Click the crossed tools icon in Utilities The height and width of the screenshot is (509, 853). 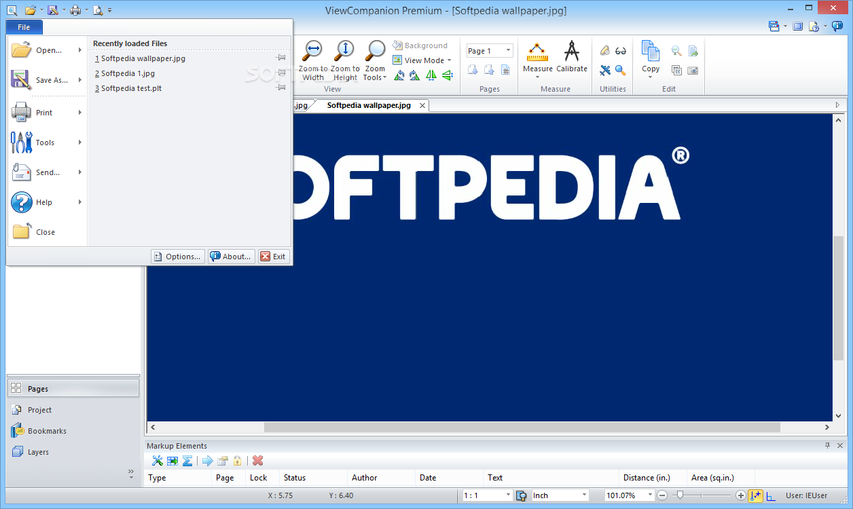click(604, 70)
